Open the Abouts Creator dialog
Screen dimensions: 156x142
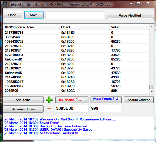tap(139, 100)
